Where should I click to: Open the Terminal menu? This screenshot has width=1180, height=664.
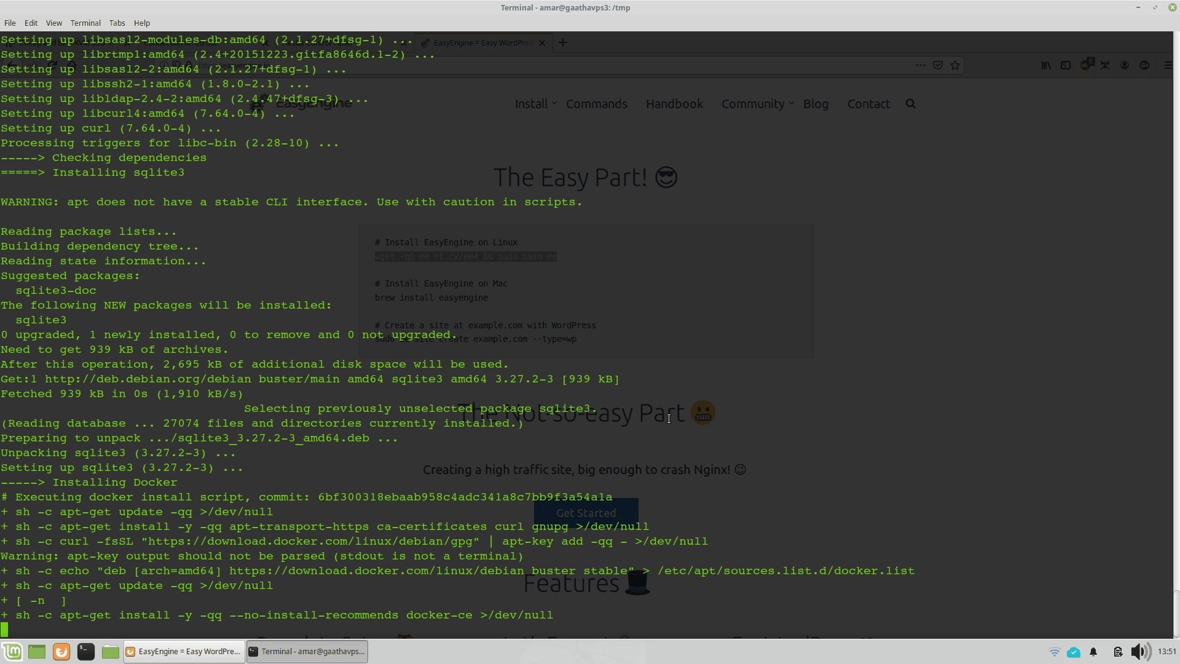tap(85, 23)
